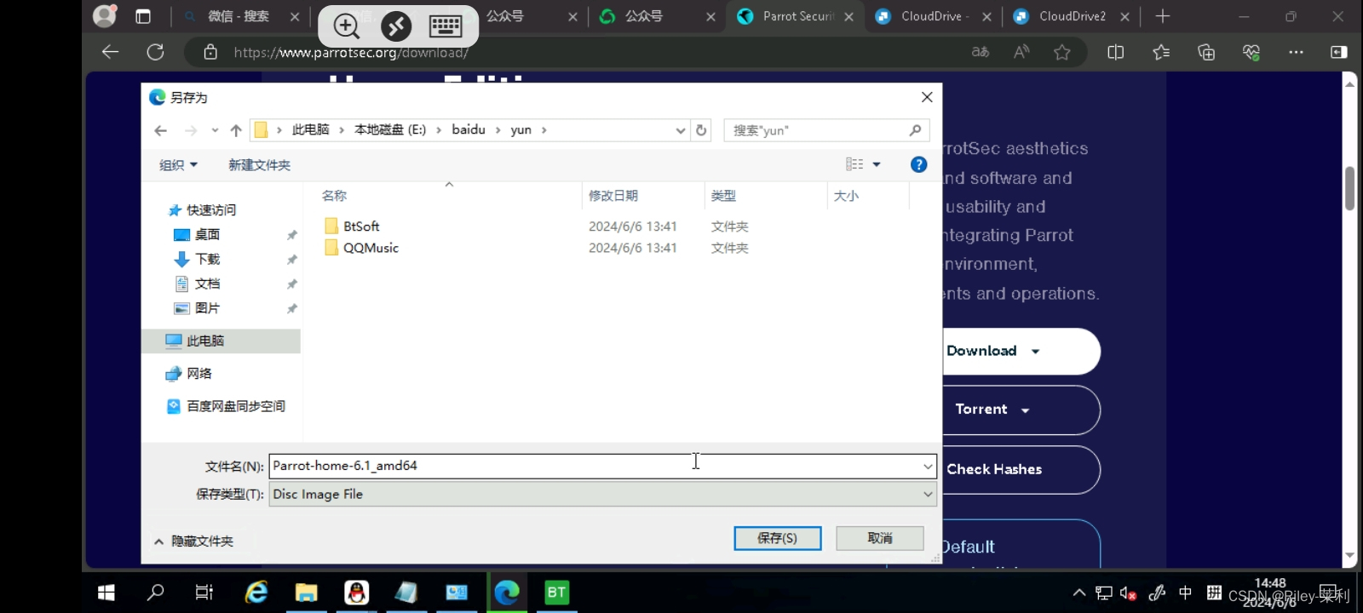Select the BtSoft folder
The width and height of the screenshot is (1363, 613).
(361, 226)
